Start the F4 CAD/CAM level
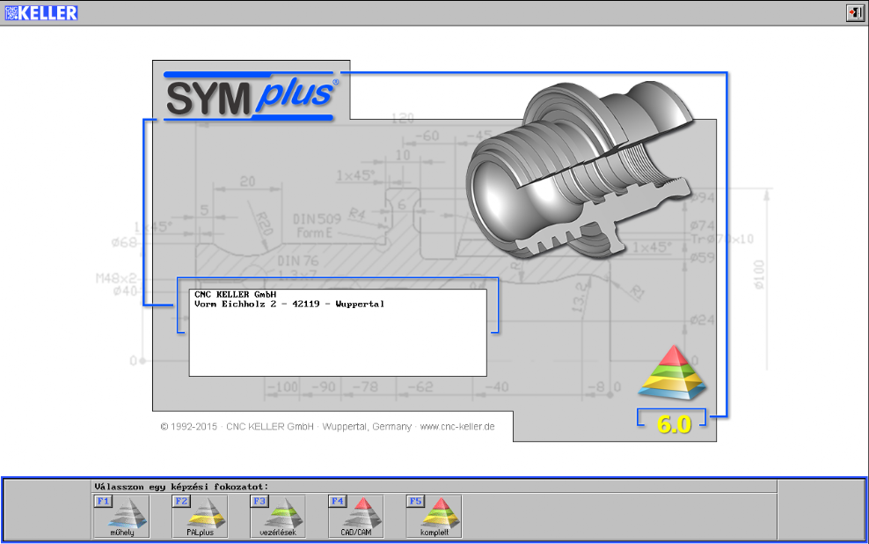 pos(356,517)
